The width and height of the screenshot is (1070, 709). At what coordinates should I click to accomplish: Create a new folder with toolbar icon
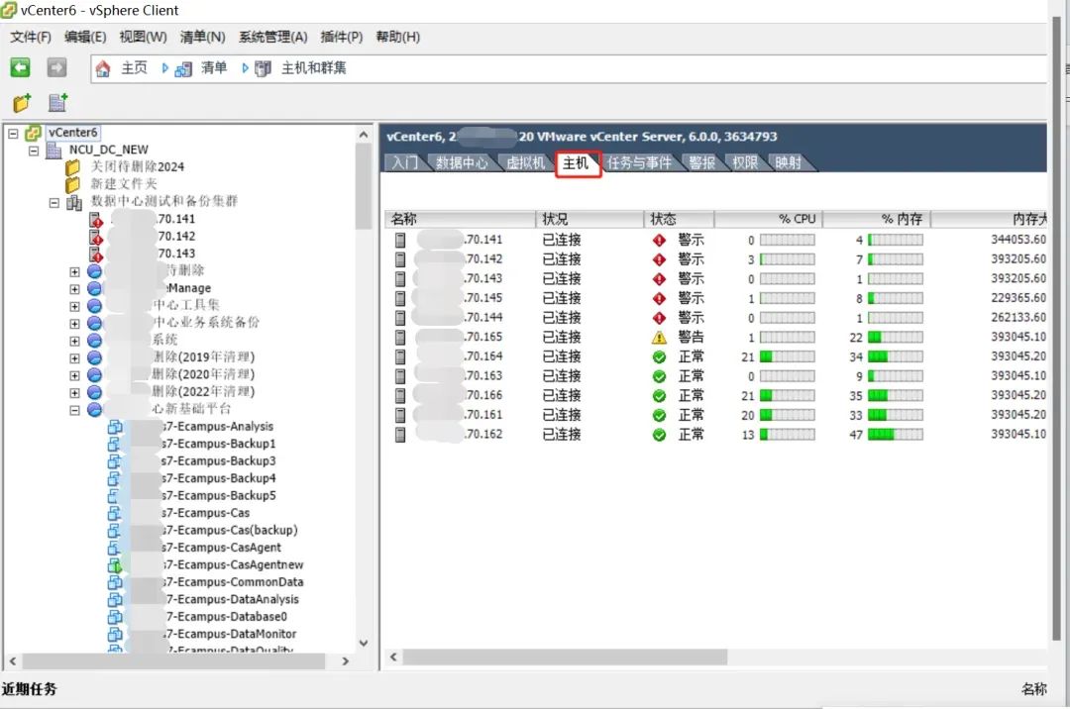[22, 103]
